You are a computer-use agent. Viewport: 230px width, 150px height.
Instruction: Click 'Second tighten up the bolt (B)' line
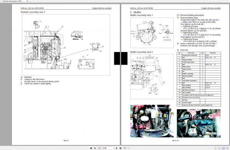pos(194,31)
